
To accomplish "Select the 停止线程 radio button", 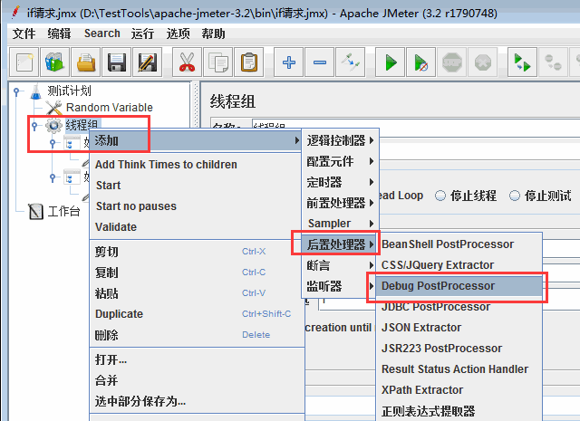I will point(440,196).
